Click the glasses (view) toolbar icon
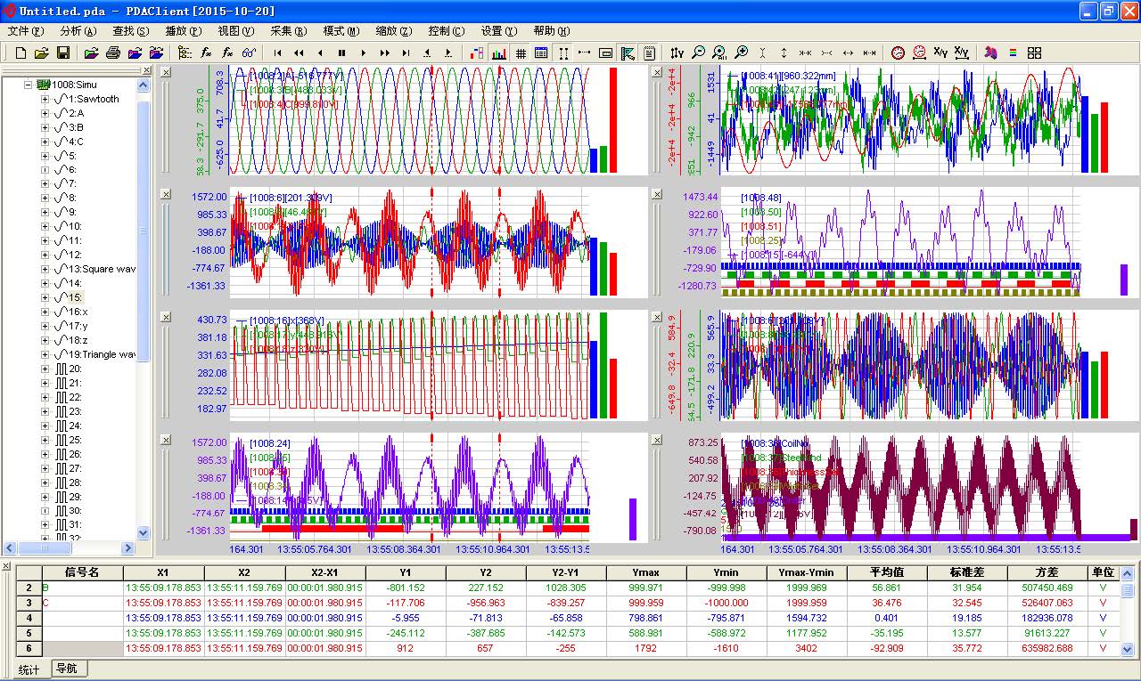 [x=250, y=53]
